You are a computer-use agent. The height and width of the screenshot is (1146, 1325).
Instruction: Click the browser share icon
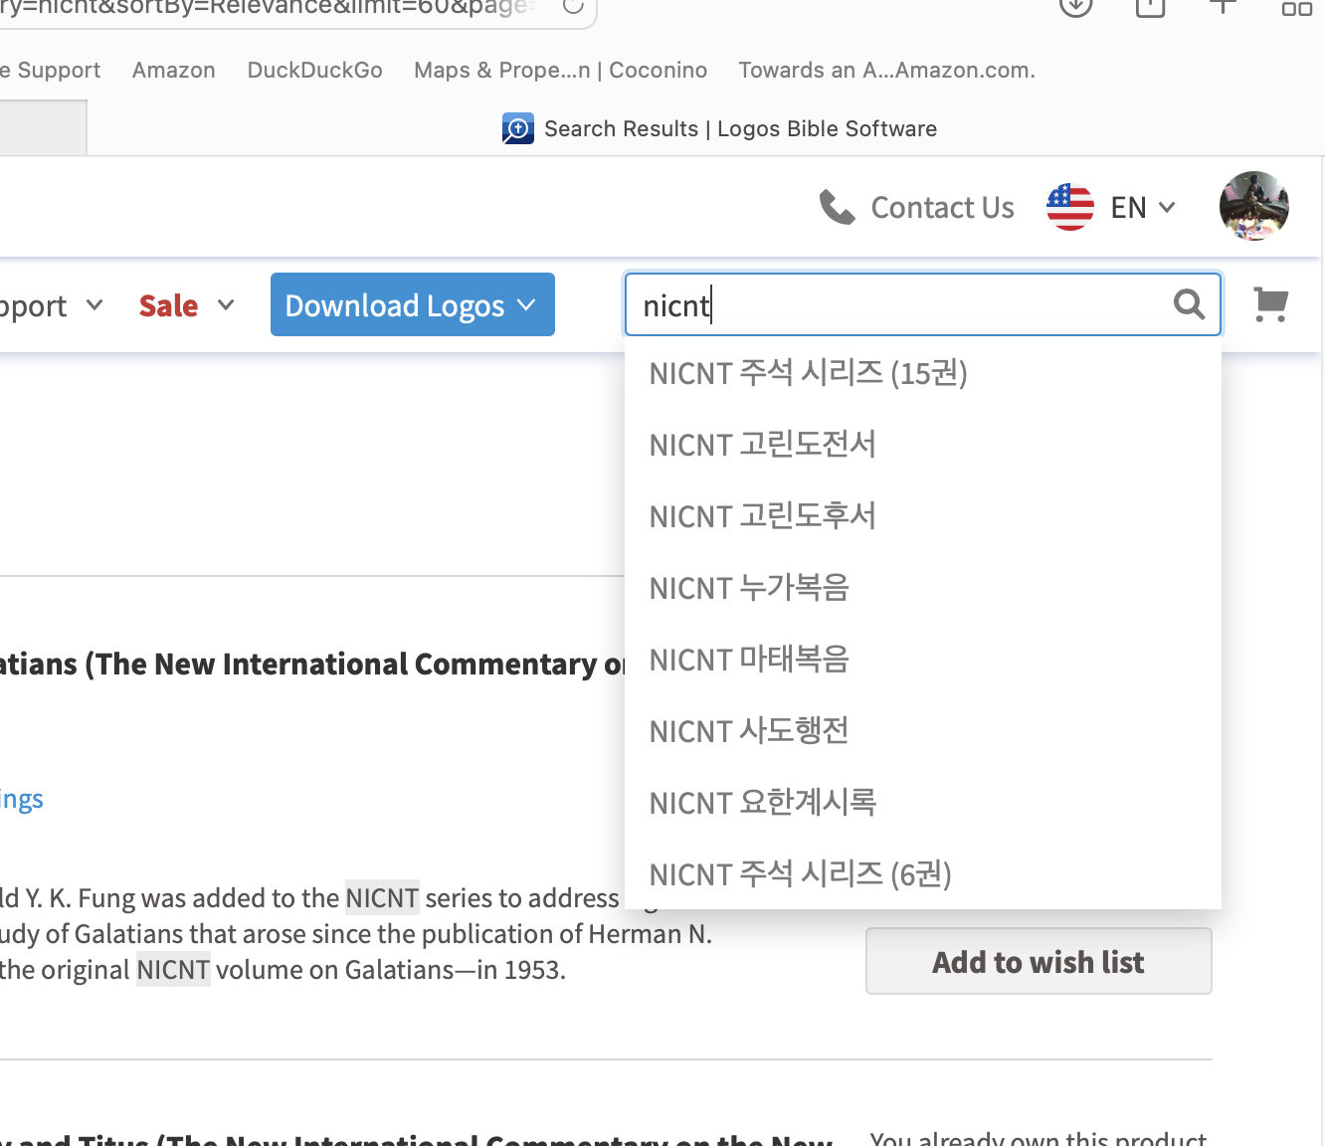coord(1150,6)
